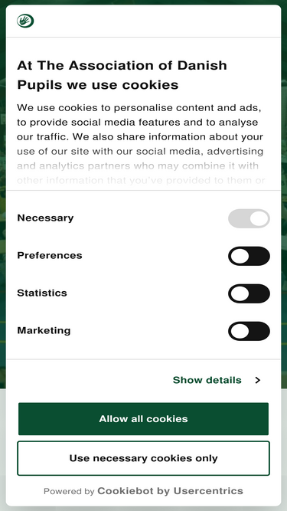Enable the Marketing cookies switch

[249, 331]
